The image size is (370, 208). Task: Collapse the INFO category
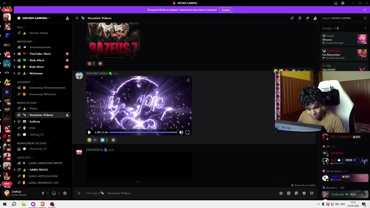[21, 27]
